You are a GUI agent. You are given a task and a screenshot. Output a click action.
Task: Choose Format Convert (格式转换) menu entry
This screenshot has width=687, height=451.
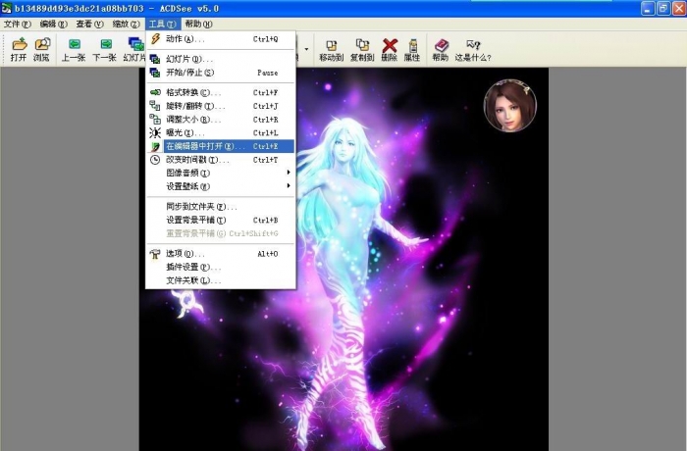[x=221, y=92]
